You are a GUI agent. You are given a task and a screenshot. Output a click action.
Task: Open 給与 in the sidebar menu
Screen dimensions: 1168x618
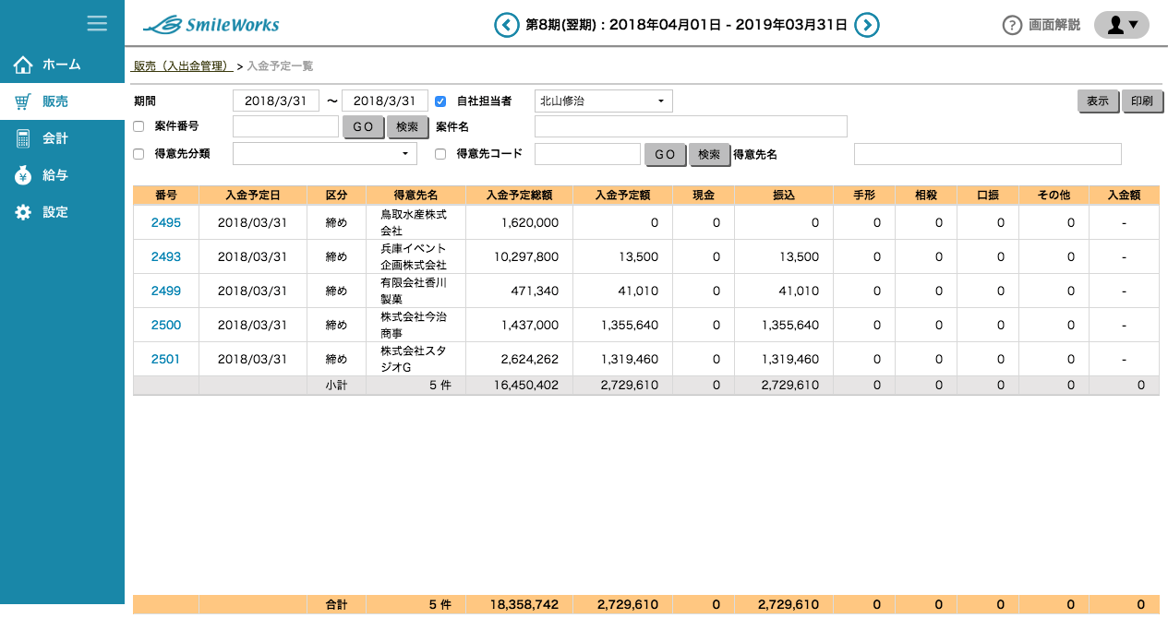(x=54, y=175)
